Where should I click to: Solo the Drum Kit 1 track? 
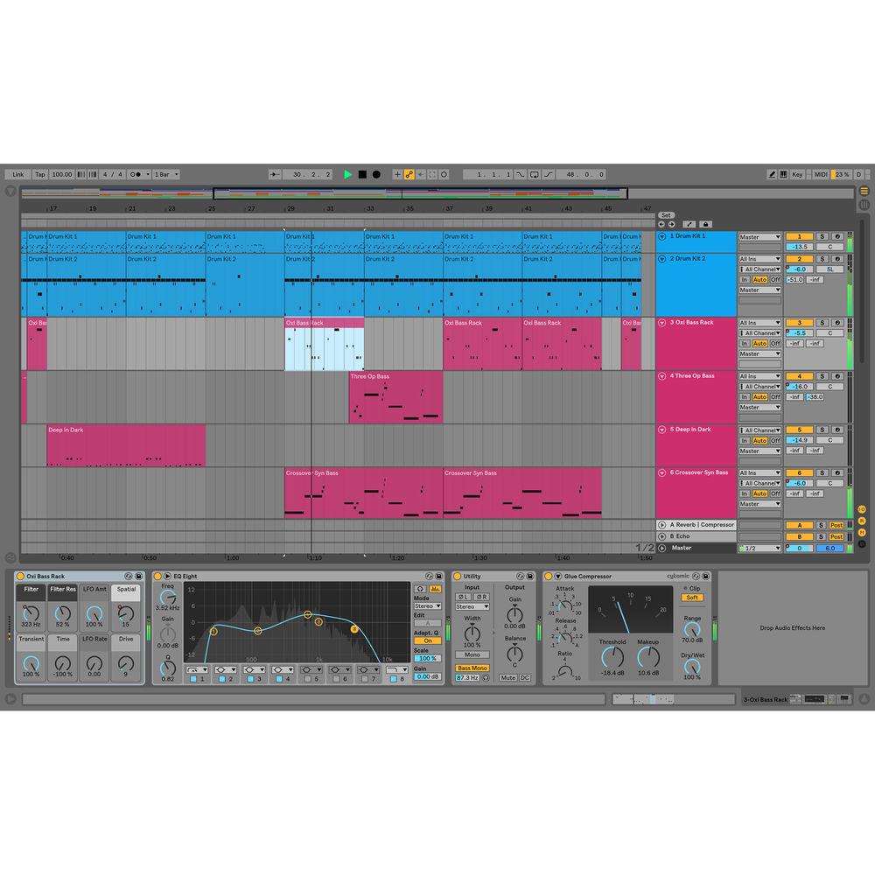820,236
